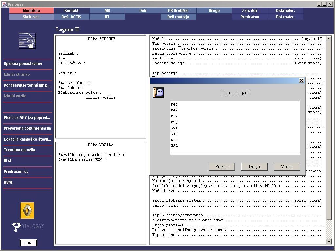Click the Model Laguna II line

(x=237, y=39)
